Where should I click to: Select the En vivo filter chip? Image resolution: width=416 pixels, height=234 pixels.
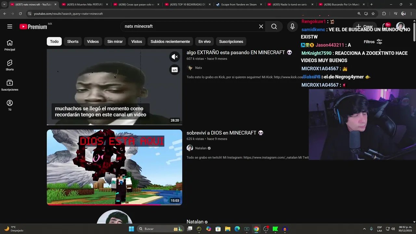204,42
